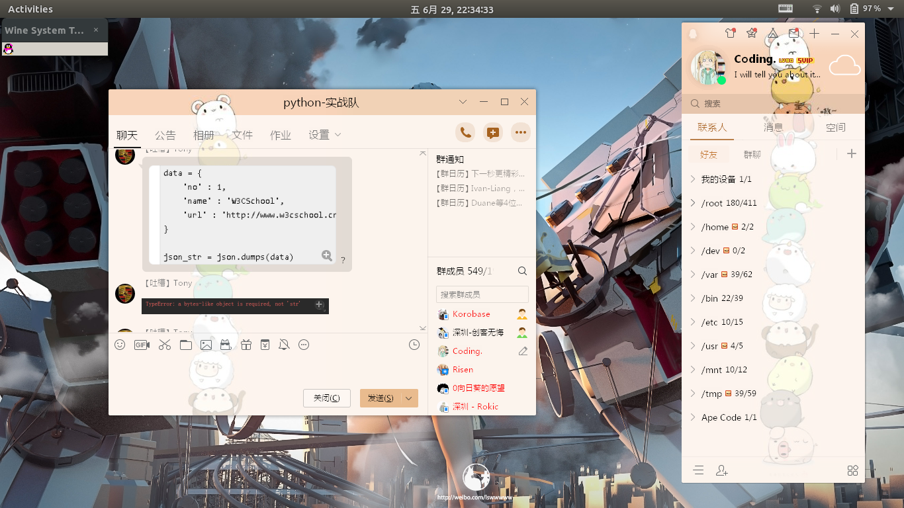This screenshot has width=904, height=508.
Task: Open the mailbox envelope icon in QQ panel
Action: pyautogui.click(x=793, y=34)
